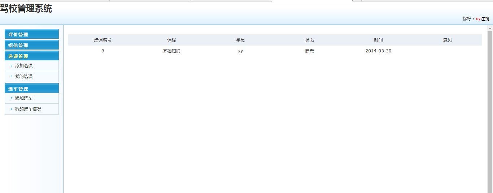Click the 2014-03-30 date cell
Screen dimensions: 493x193
coord(378,51)
